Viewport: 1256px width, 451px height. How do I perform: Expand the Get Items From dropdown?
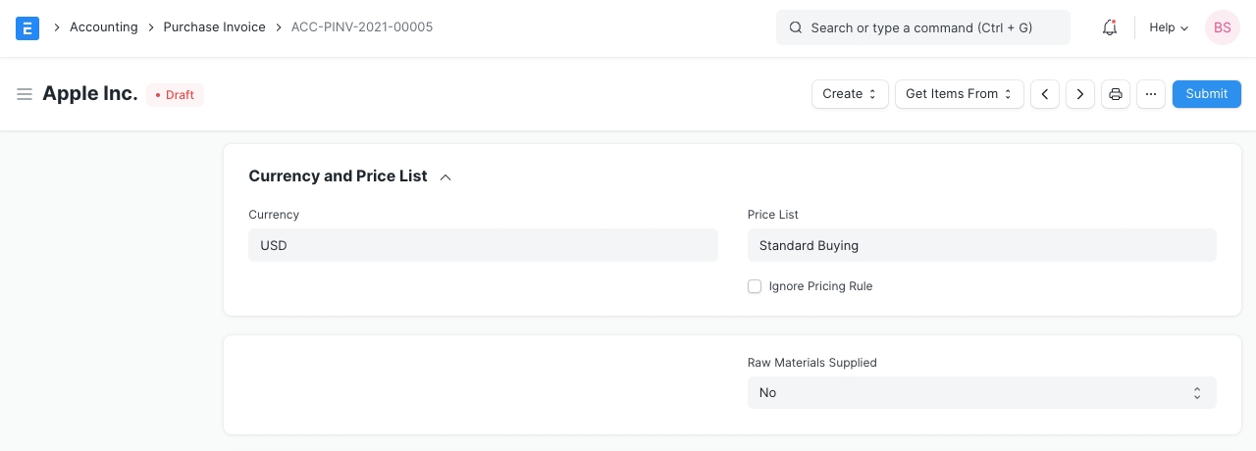click(x=959, y=94)
